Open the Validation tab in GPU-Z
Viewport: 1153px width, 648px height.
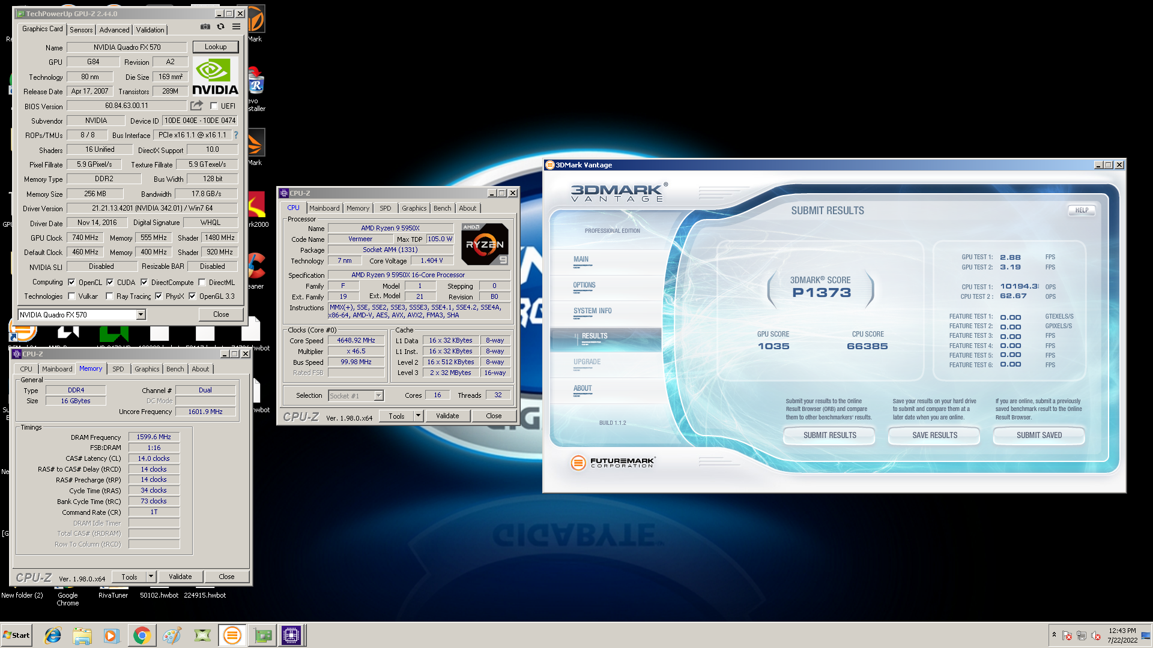(x=150, y=29)
